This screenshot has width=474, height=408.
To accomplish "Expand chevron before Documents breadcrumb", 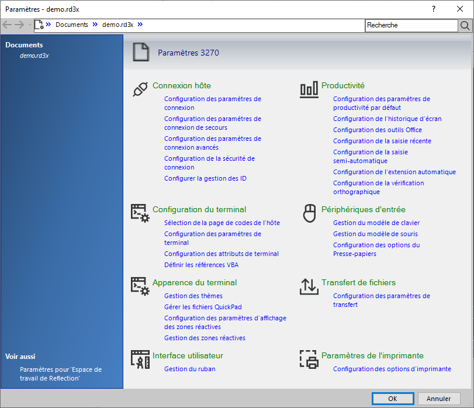I will coord(49,25).
